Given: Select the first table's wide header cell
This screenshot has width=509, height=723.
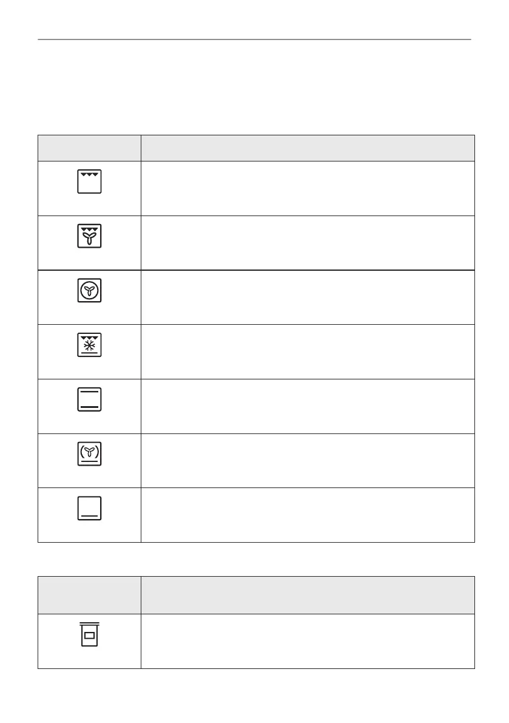Looking at the screenshot, I should tap(307, 148).
